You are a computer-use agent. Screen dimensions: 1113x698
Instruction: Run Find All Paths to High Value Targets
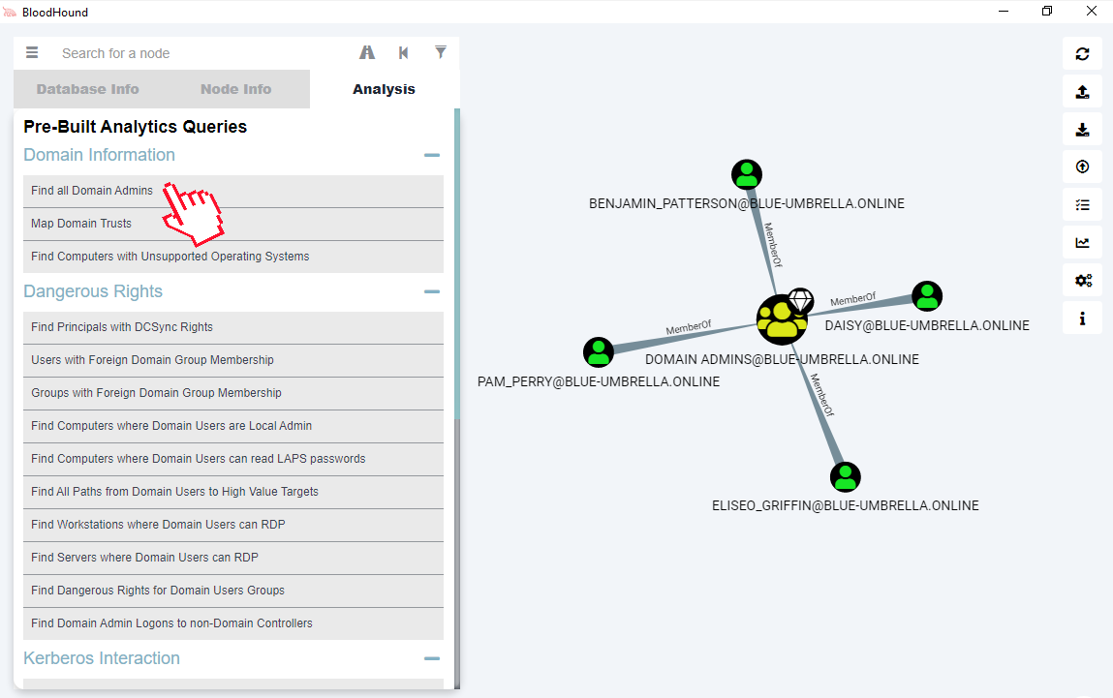233,492
